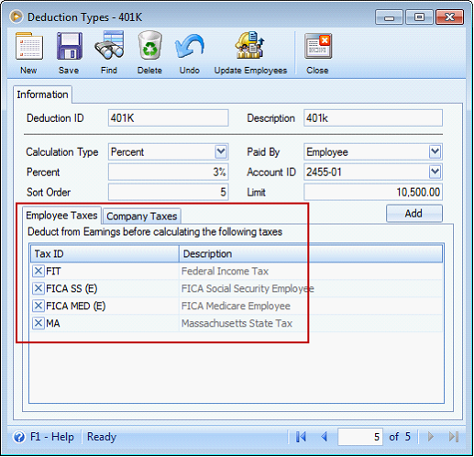474x457 pixels.
Task: Select the Federal Income Tax description cell
Action: point(311,271)
